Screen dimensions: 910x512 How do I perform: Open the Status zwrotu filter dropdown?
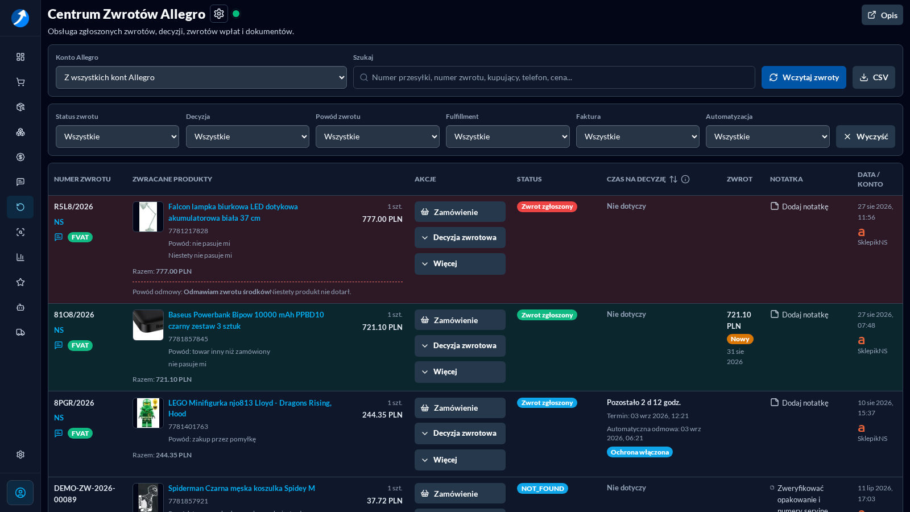click(x=117, y=137)
